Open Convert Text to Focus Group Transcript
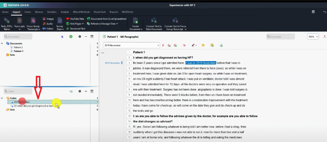Image resolution: width=327 pixels, height=142 pixels. click(175, 24)
